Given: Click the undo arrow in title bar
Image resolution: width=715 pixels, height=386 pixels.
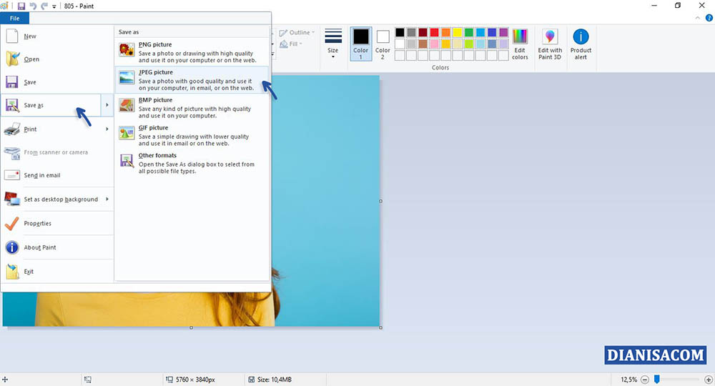Looking at the screenshot, I should (x=33, y=6).
